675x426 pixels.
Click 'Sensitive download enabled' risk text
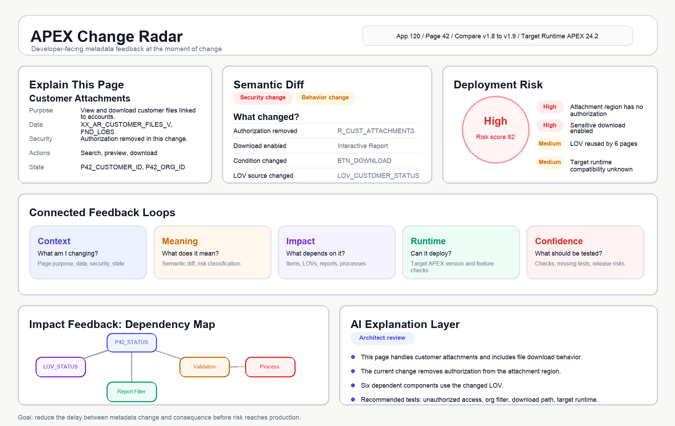(x=598, y=128)
